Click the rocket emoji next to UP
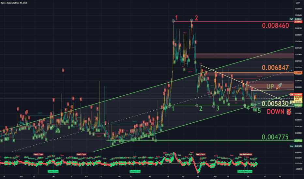Screen dimensions: 304x179 click(279, 86)
